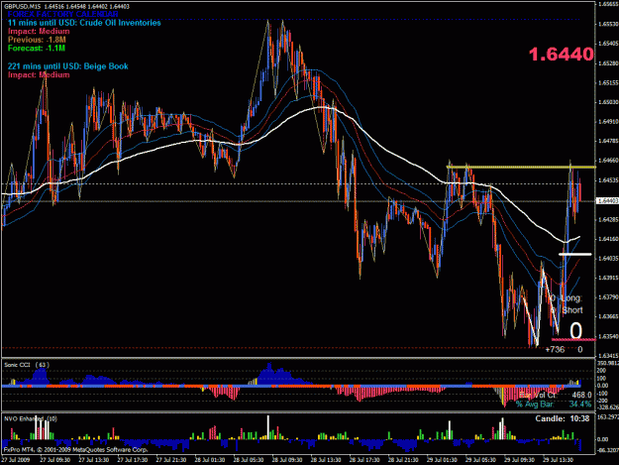619x465 pixels.
Task: Click the 28 Jul 05:30 time label
Action: click(249, 460)
